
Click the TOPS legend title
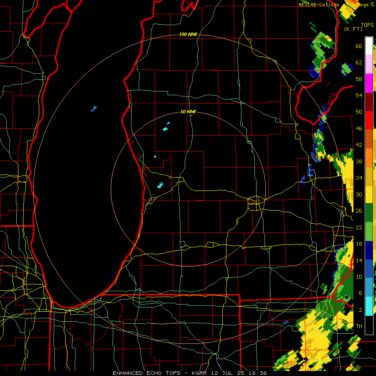(367, 25)
